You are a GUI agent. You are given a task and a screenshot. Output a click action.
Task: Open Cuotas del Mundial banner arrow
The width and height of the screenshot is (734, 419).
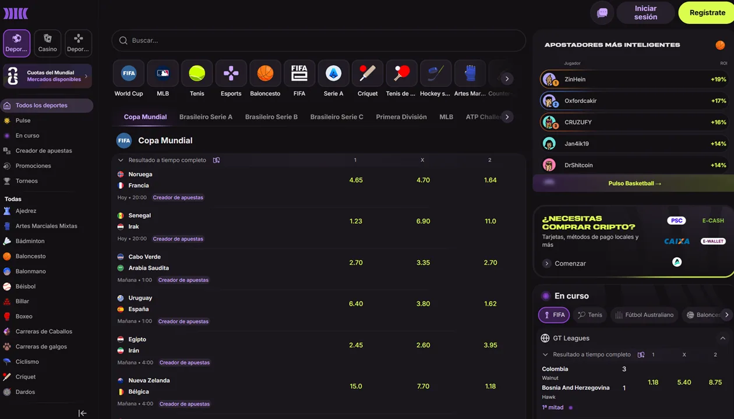pos(86,76)
